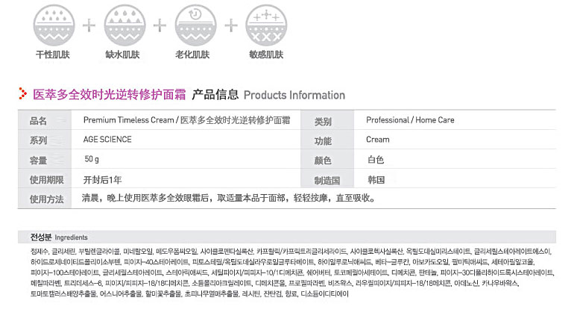The image size is (577, 333).
Task: Click the 韩国 country of manufacture value
Action: [x=375, y=179]
